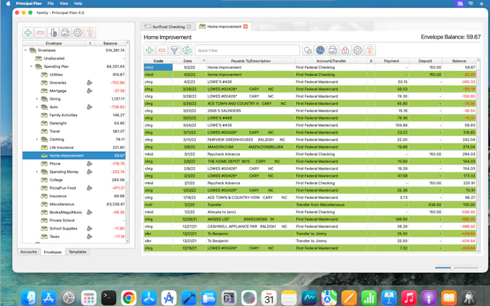Click the Phone row flag icon
Viewport: 490px width, 306px height.
click(89, 163)
